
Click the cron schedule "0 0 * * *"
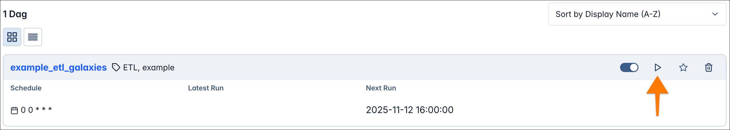(x=36, y=110)
